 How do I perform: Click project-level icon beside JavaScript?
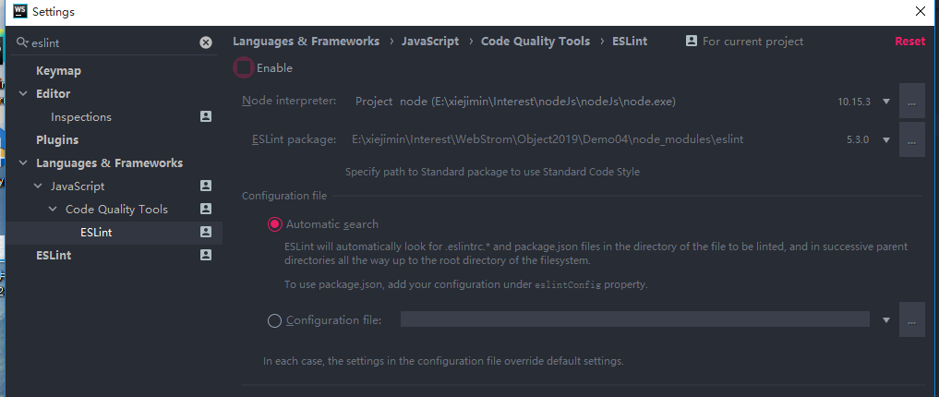pyautogui.click(x=206, y=186)
